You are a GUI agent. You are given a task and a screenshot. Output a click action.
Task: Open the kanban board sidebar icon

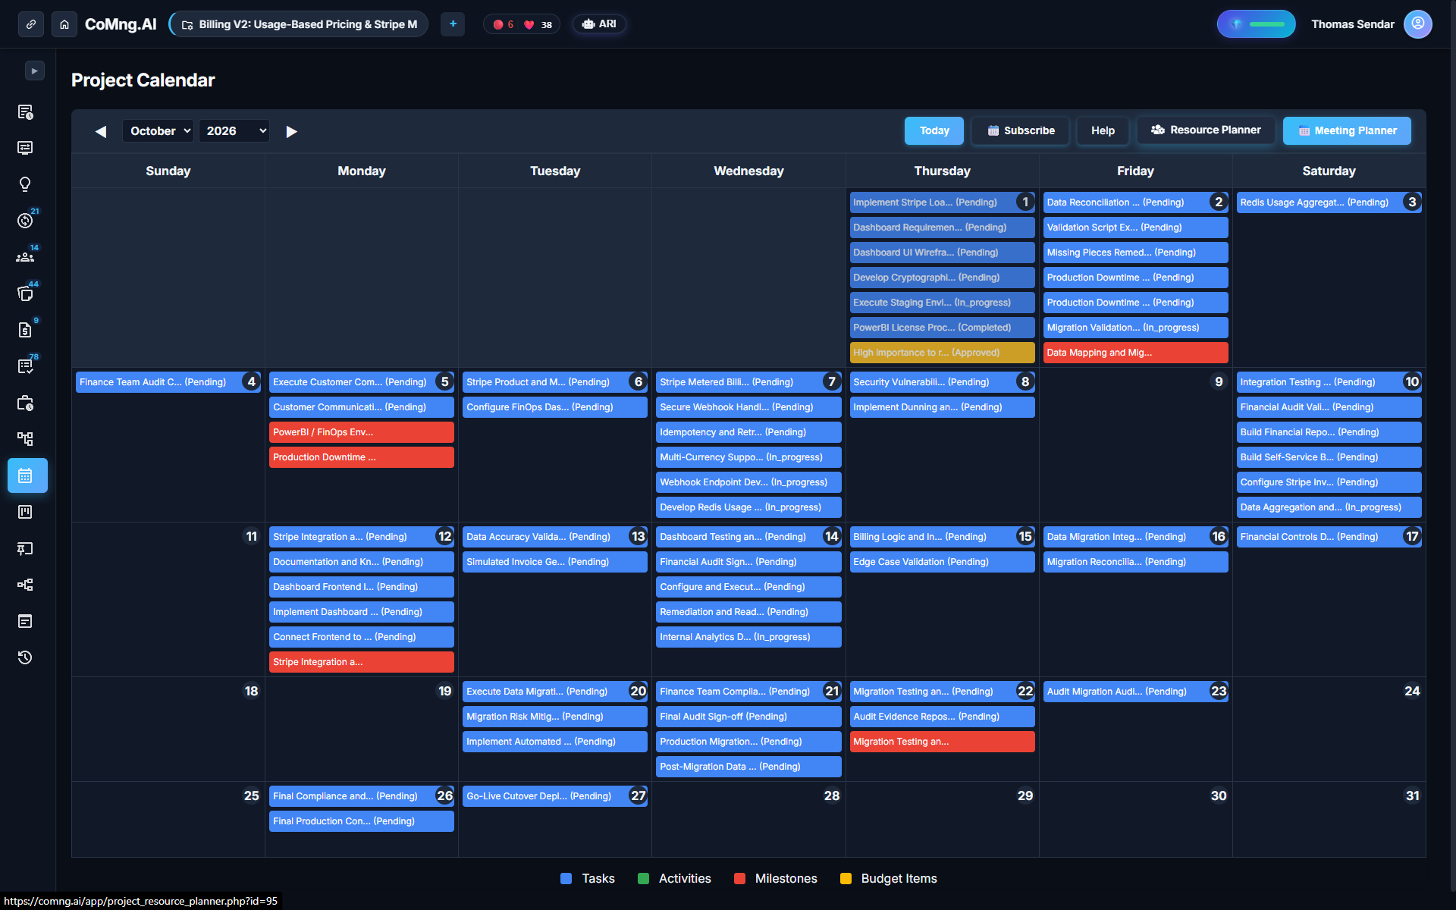click(25, 512)
